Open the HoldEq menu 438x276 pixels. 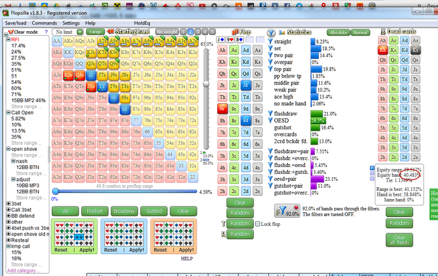142,23
